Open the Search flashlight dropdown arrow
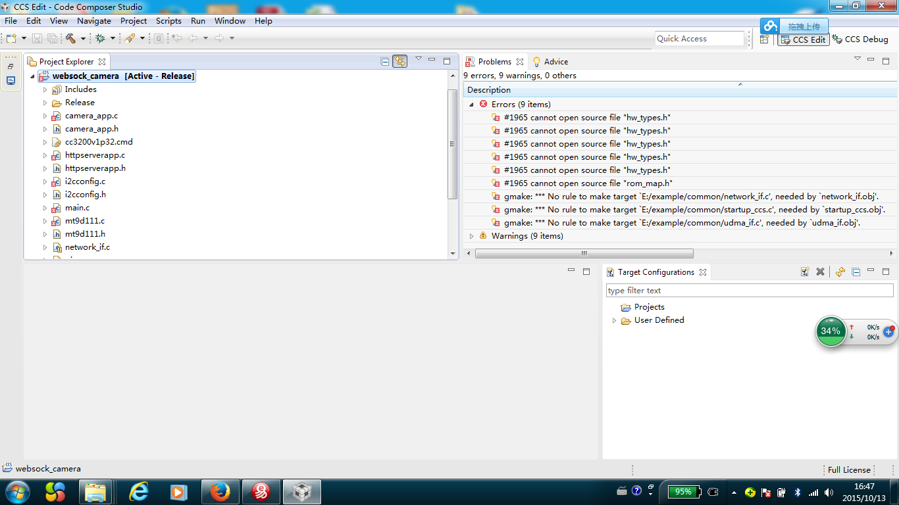Viewport: 899px width, 505px height. (142, 39)
